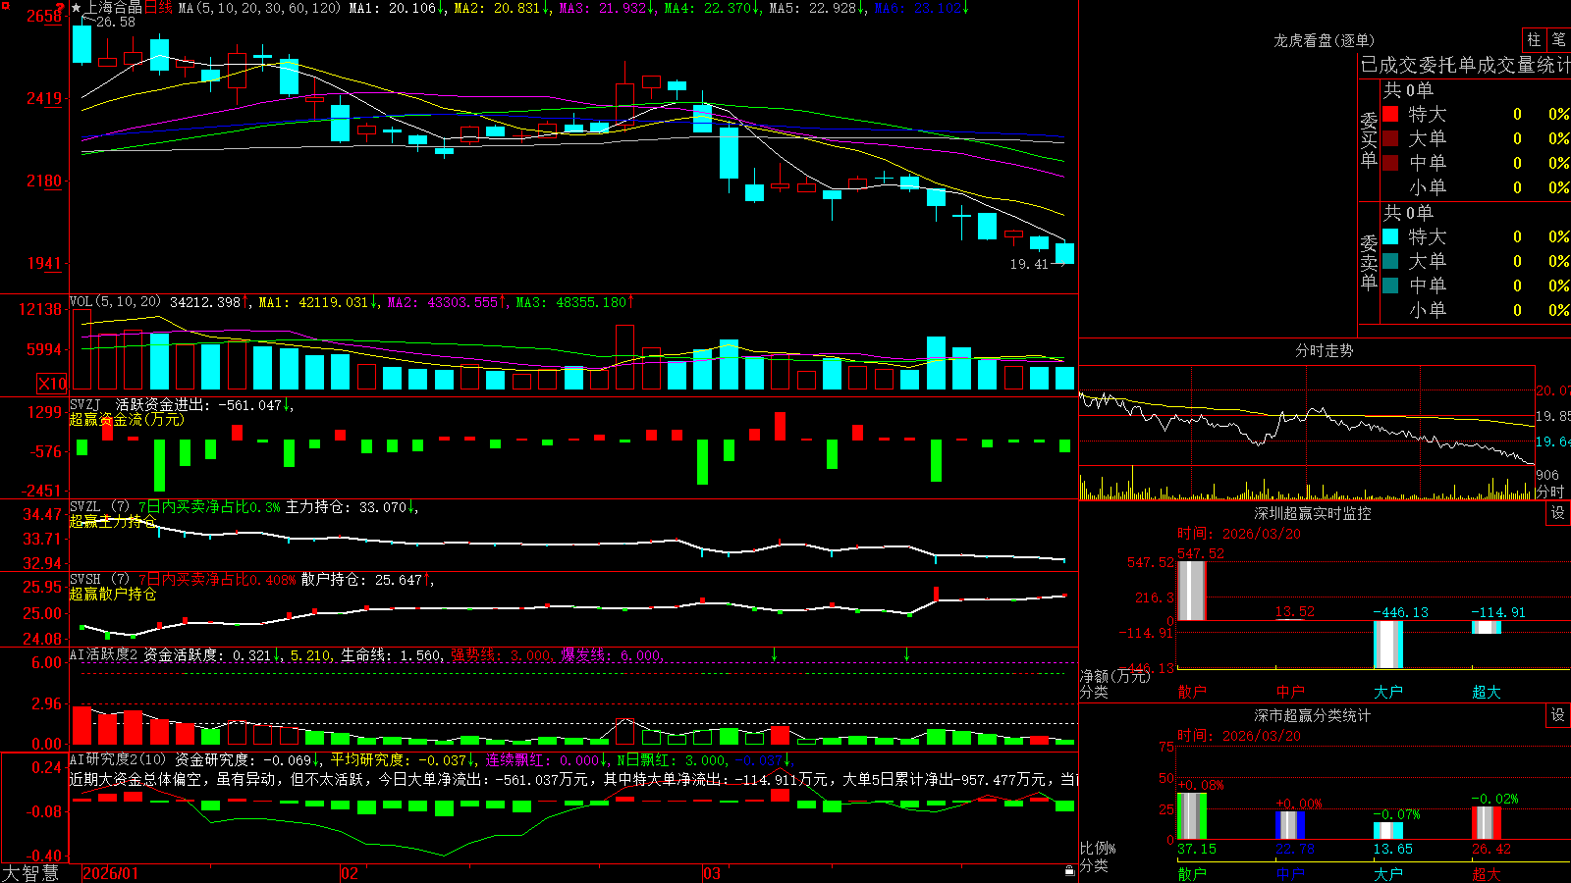
Task: Click the 26.42 超大 bar in 分类统计
Action: [x=1487, y=823]
